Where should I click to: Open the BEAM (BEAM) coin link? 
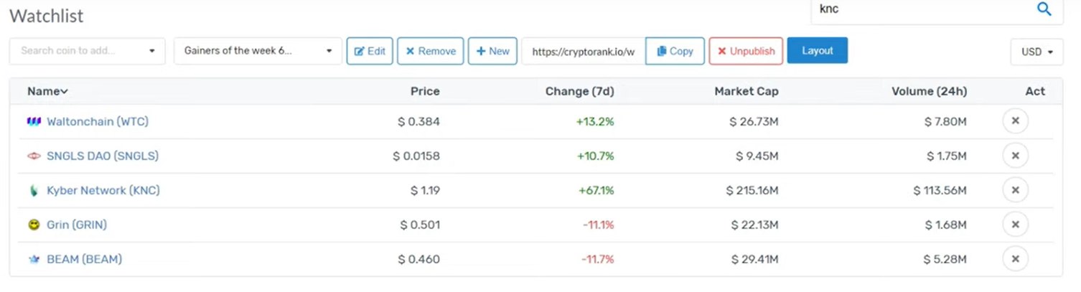84,259
